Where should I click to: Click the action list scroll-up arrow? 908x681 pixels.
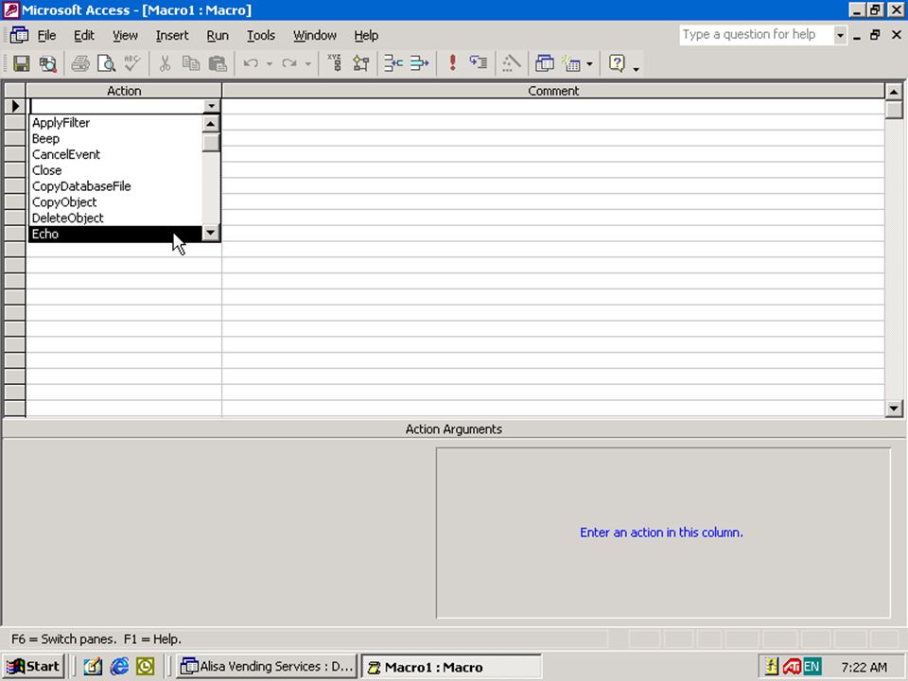[211, 123]
